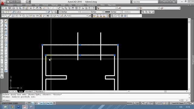The image size is (194, 109).
Task: Open the red application menu button
Action: tap(2, 2)
